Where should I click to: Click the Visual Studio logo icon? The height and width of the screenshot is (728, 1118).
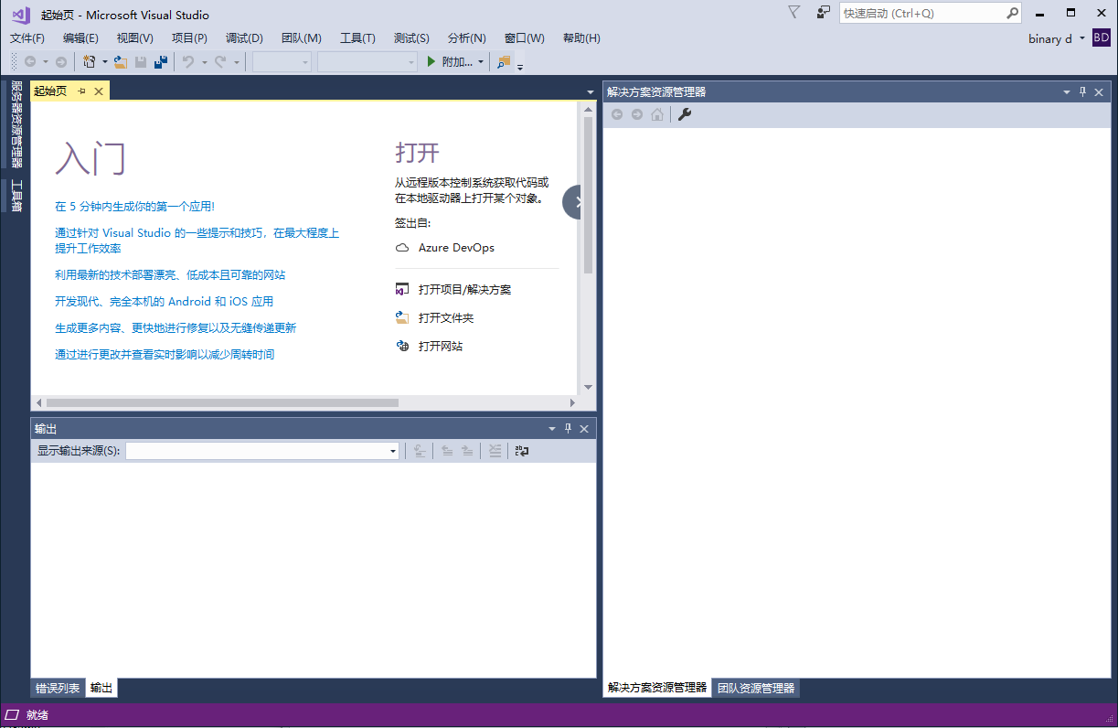pos(20,14)
